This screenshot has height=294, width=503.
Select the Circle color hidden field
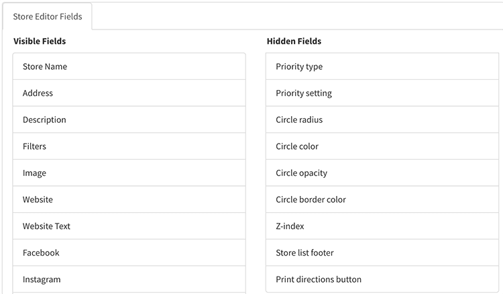[x=382, y=146]
